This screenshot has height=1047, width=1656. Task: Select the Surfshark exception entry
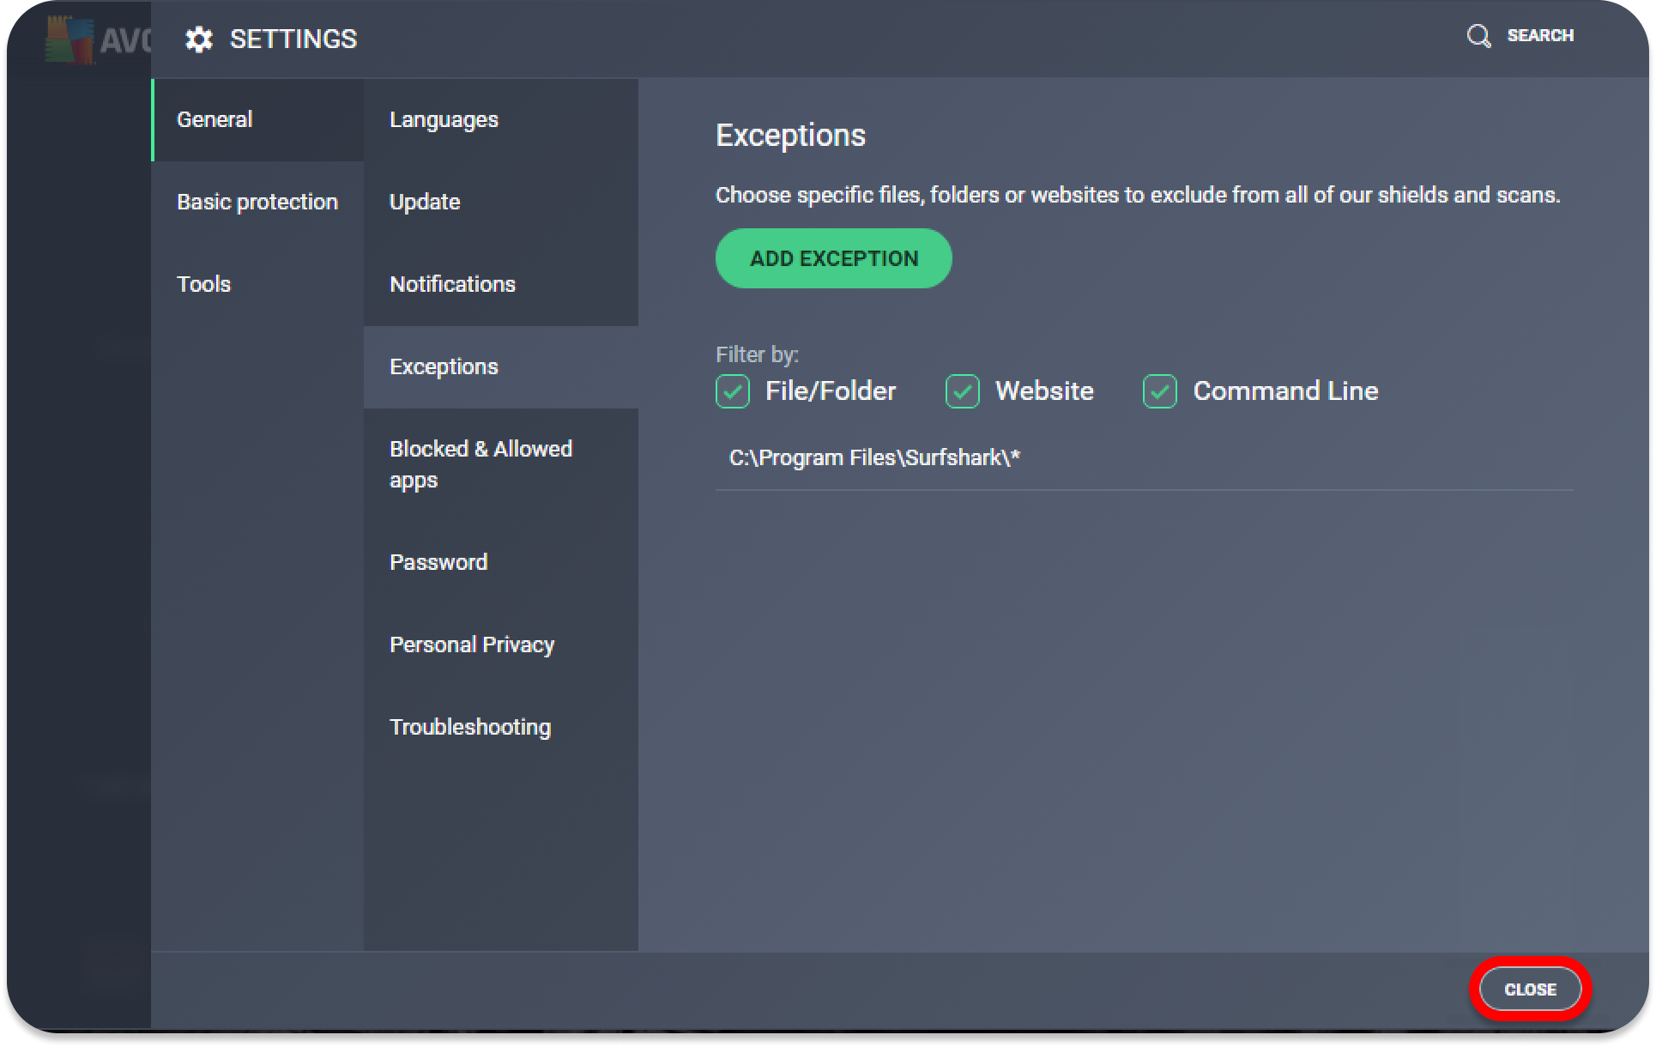[x=874, y=458]
